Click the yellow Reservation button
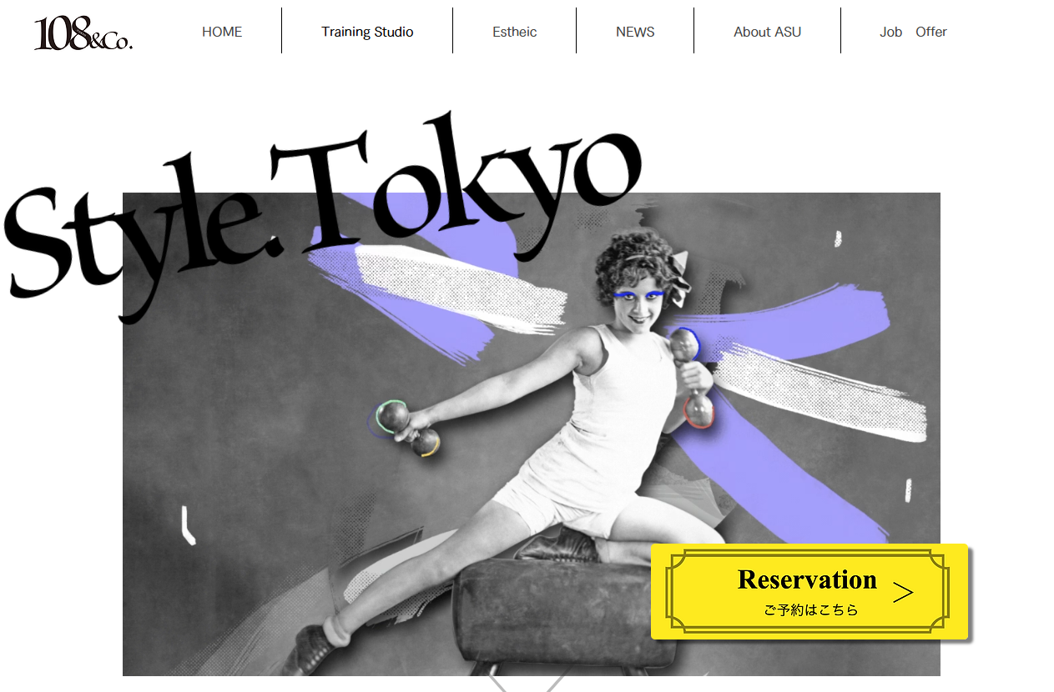This screenshot has width=1054, height=692. pos(809,591)
